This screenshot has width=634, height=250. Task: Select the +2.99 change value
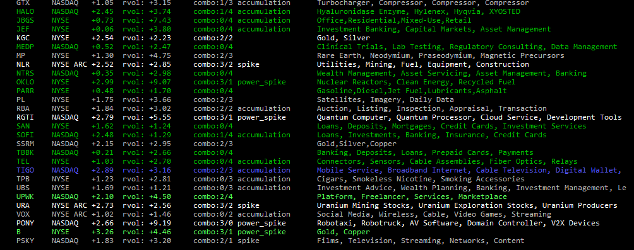coord(103,82)
